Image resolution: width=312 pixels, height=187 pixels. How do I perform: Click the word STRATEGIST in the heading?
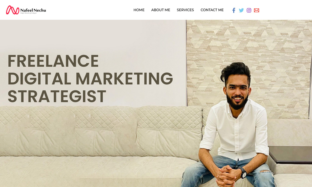click(57, 96)
